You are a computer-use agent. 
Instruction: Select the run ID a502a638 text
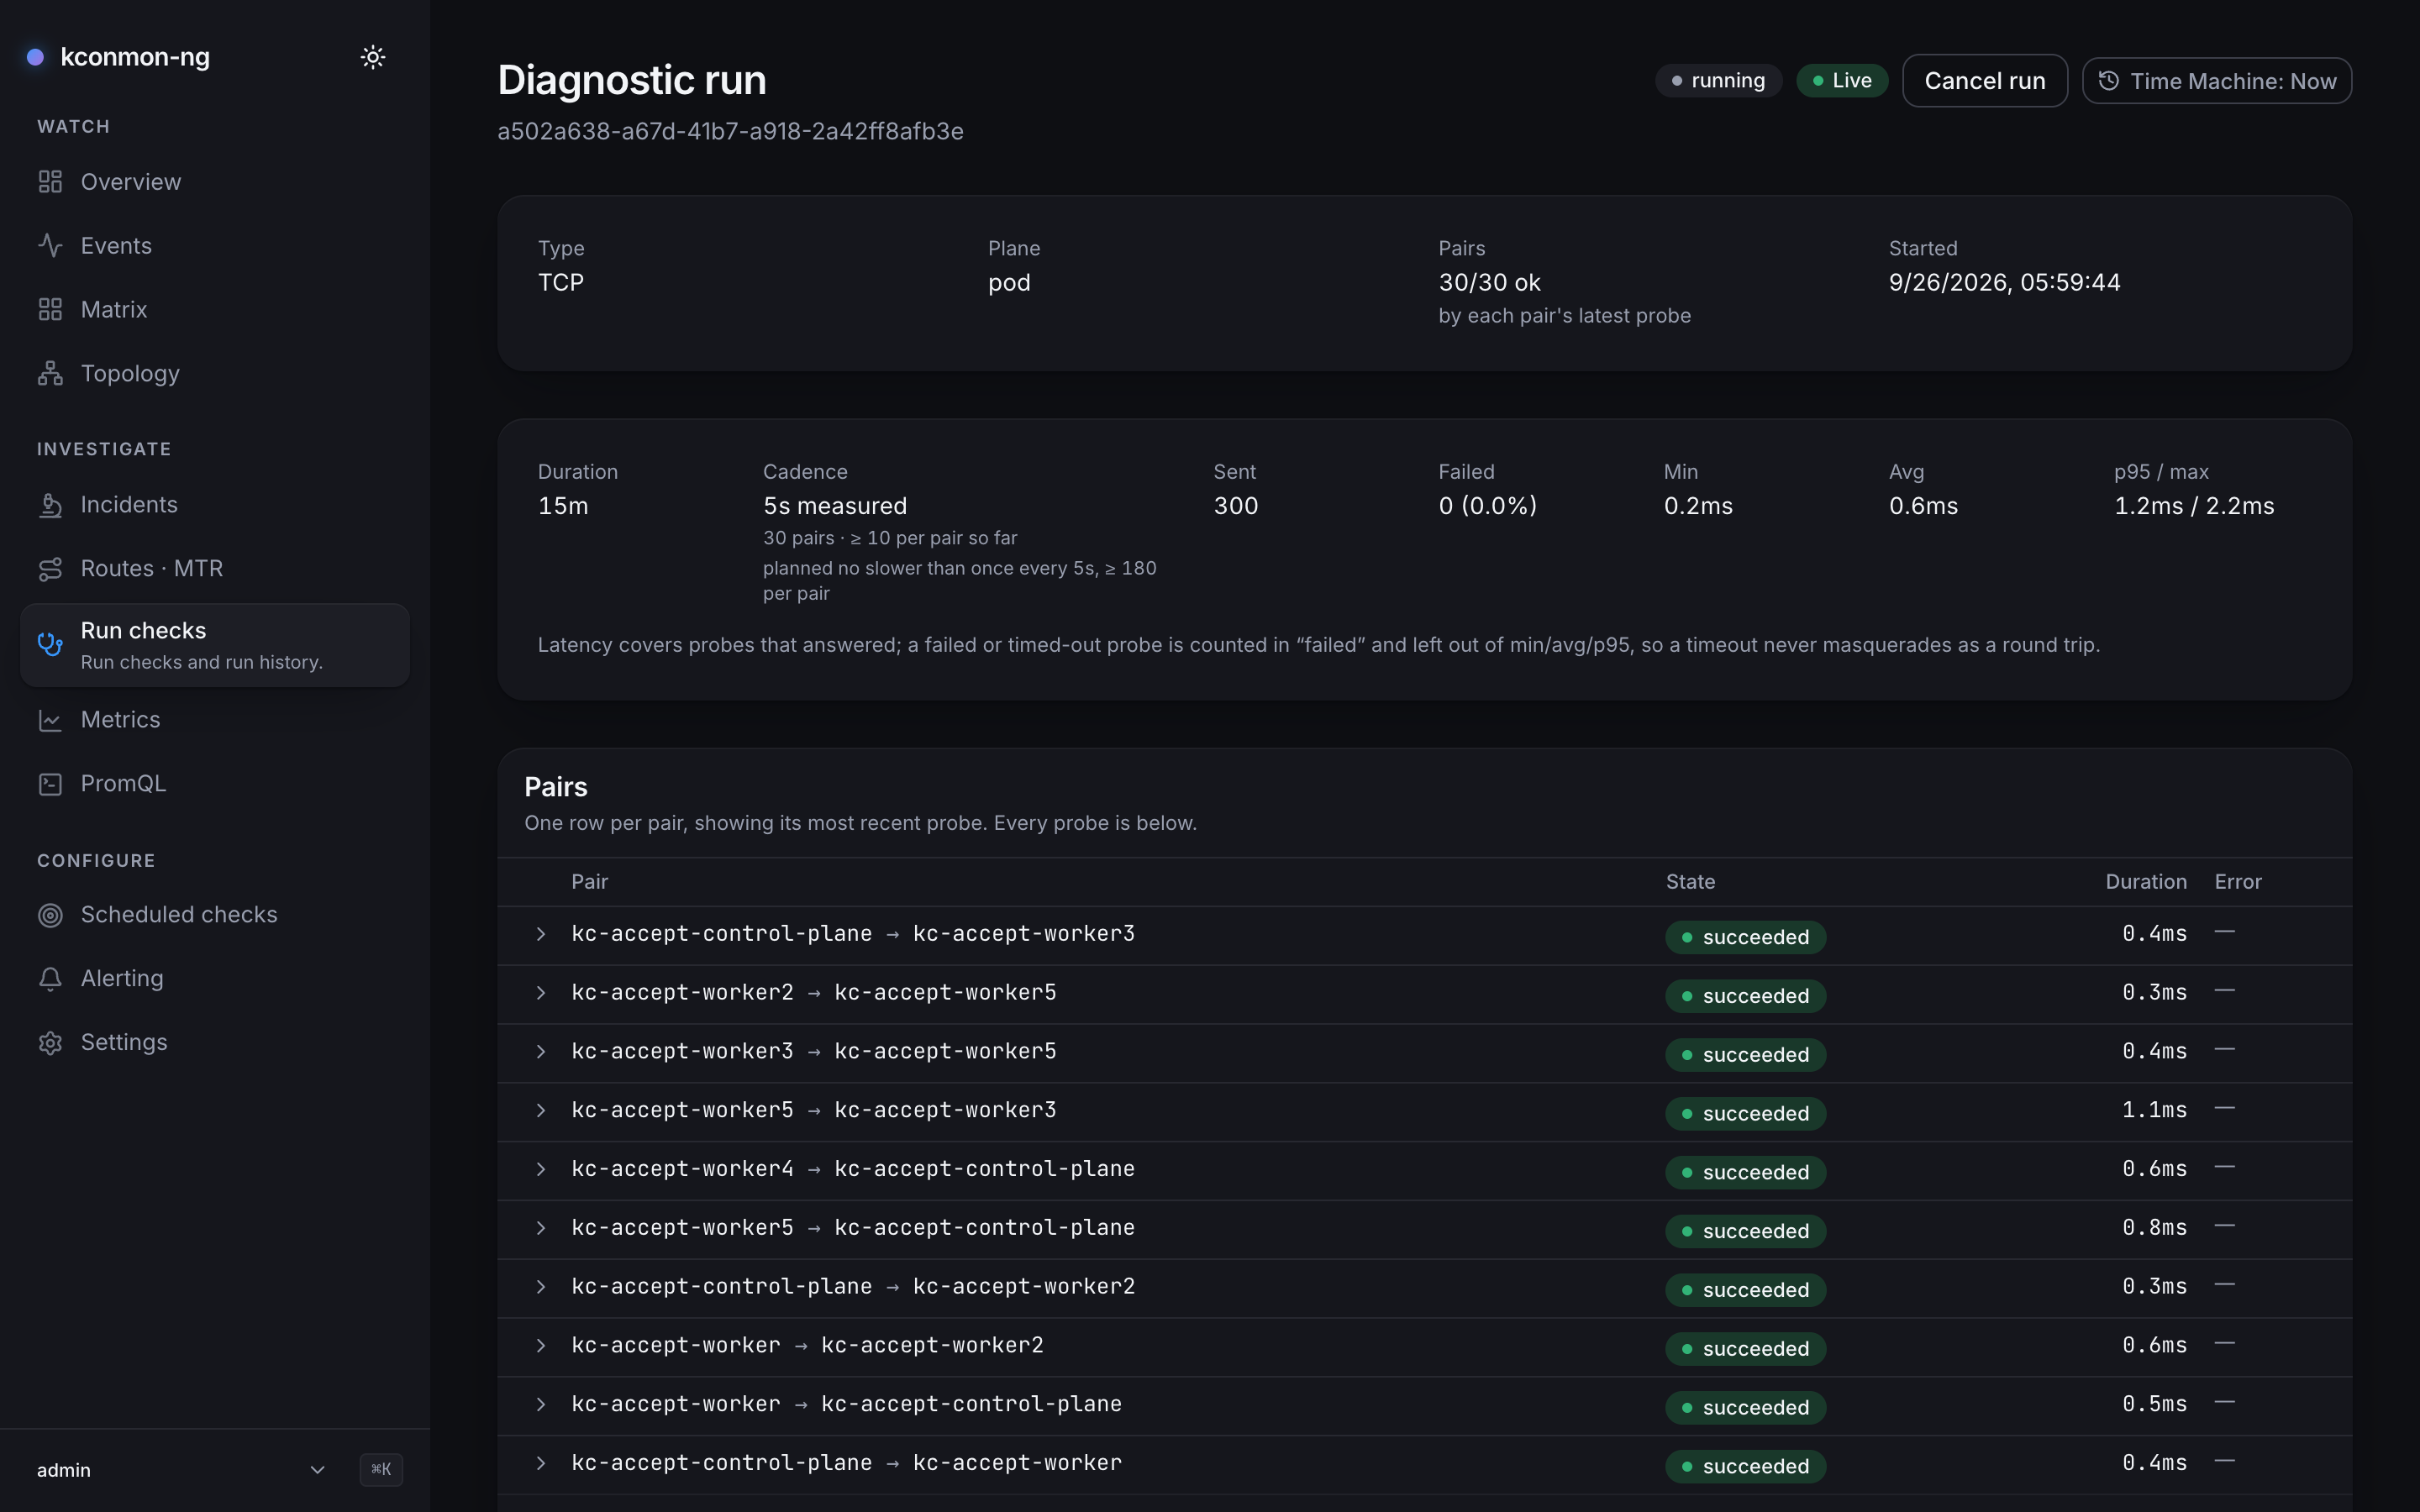pos(730,132)
